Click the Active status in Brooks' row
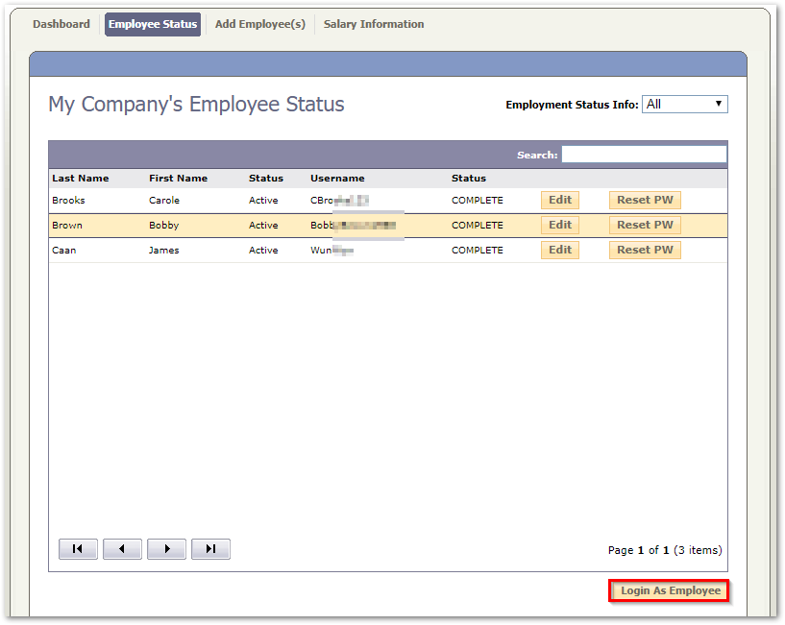 (x=263, y=200)
